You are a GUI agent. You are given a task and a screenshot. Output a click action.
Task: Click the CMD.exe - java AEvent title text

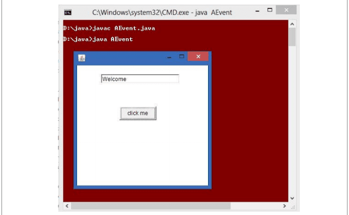tap(162, 13)
